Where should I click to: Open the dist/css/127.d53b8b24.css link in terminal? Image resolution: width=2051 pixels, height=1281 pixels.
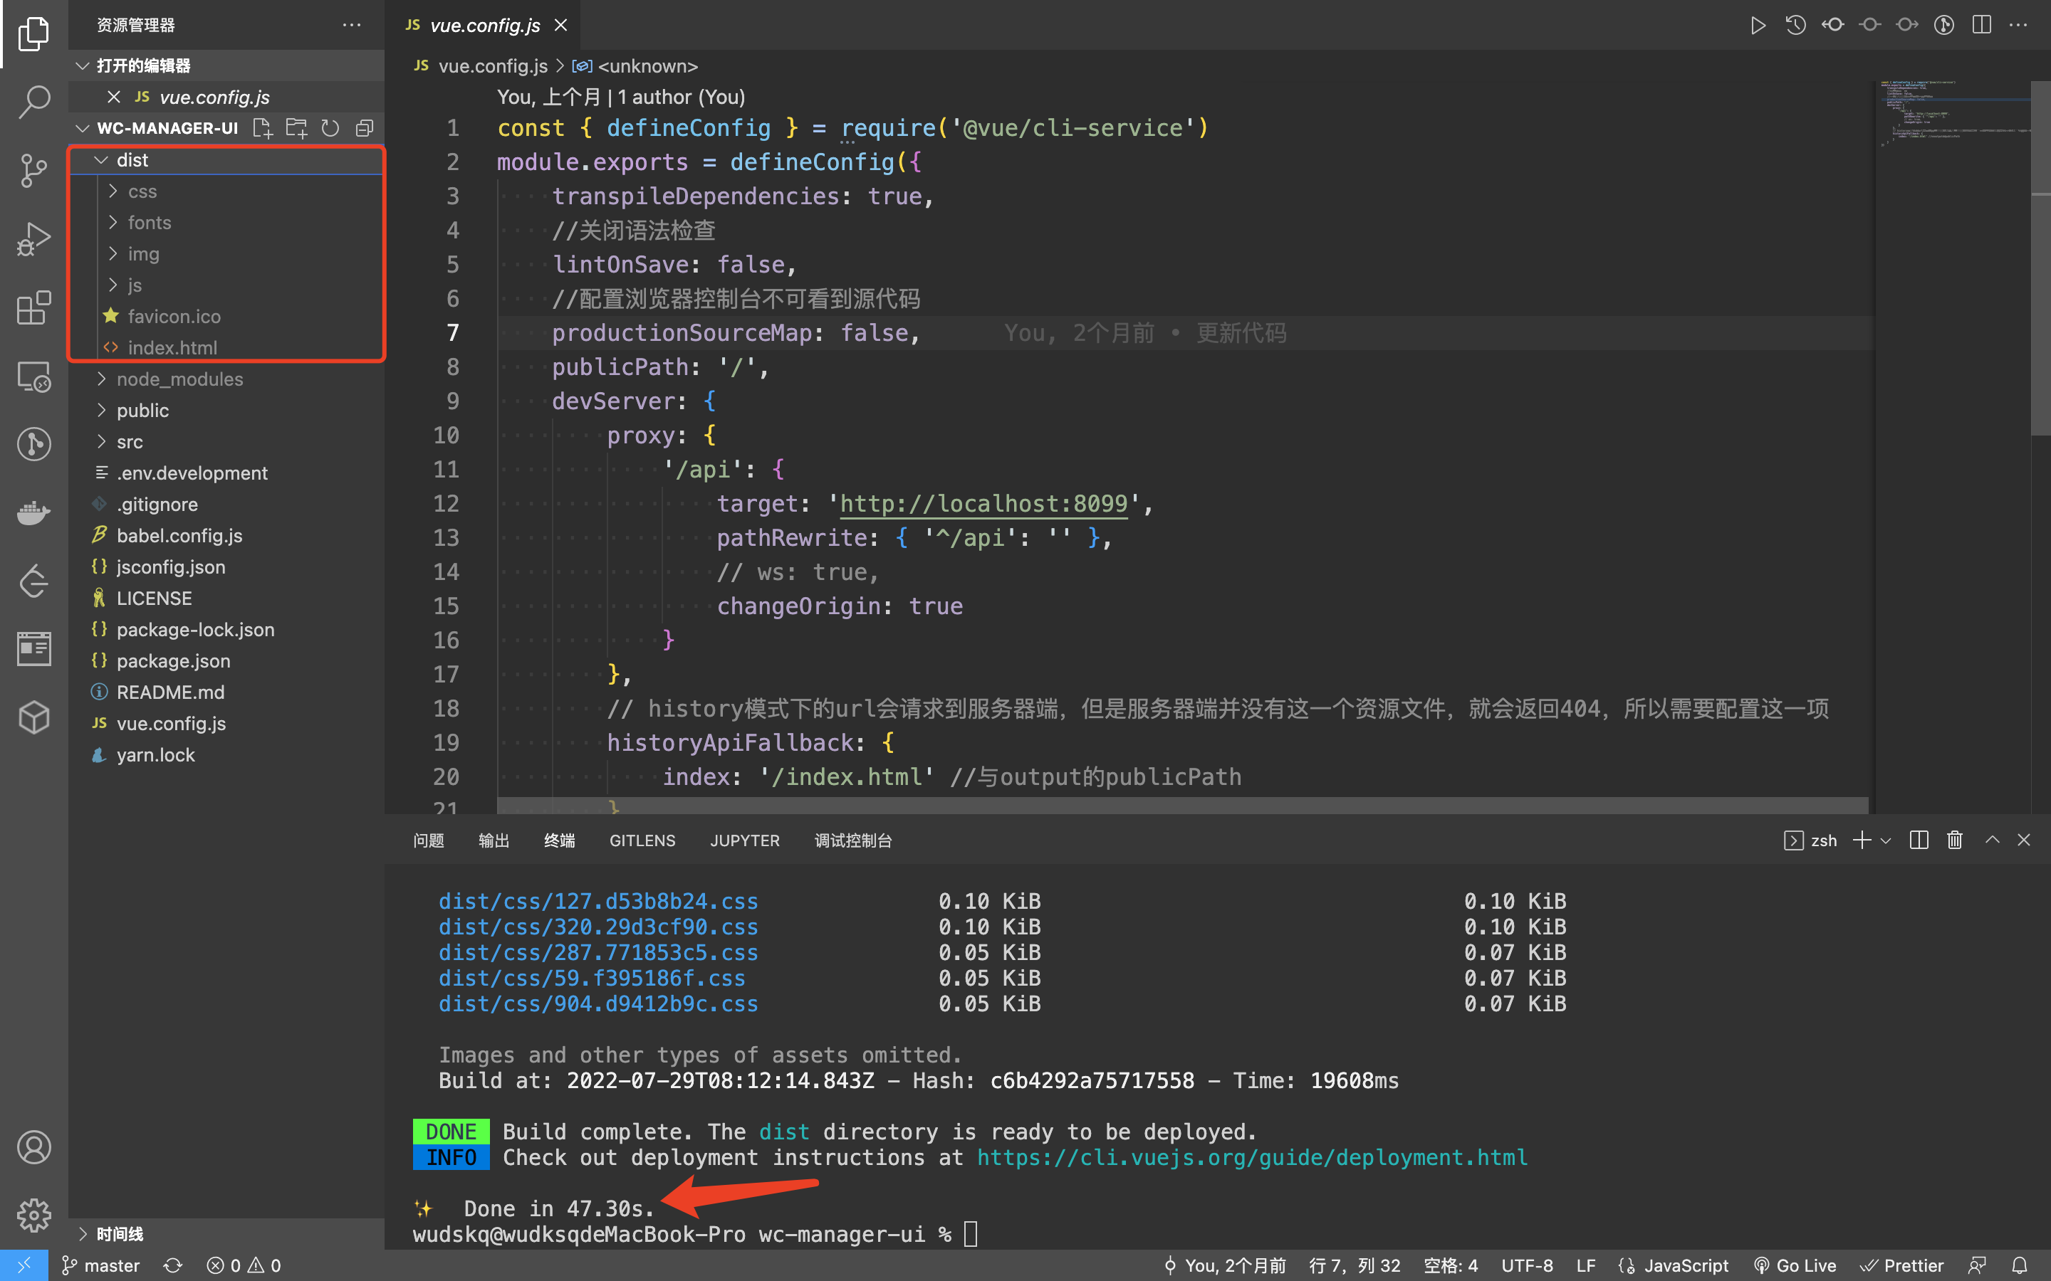(598, 902)
